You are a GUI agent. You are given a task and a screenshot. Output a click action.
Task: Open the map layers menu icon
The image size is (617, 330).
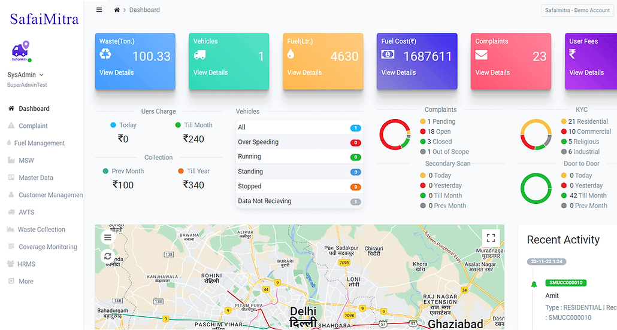[x=107, y=237]
